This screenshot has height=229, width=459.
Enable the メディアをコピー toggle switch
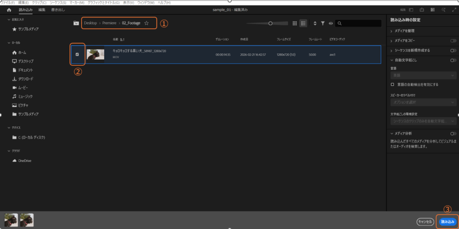pyautogui.click(x=453, y=41)
